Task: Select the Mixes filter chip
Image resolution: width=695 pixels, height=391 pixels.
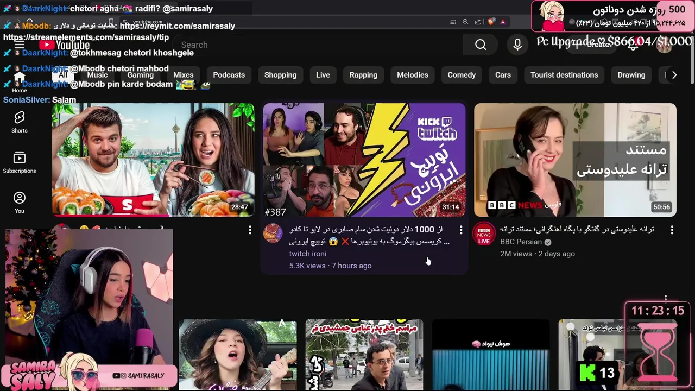Action: tap(183, 75)
